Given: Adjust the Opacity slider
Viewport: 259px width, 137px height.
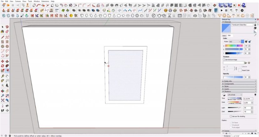Looking at the screenshot, I should coord(233,77).
